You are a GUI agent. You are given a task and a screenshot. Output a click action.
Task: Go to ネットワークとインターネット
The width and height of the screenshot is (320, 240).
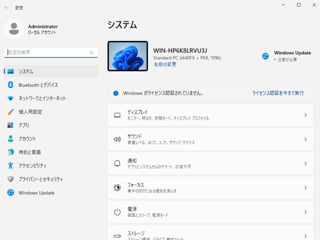pyautogui.click(x=51, y=98)
